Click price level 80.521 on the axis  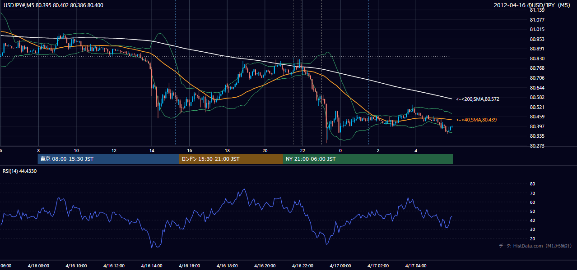click(536, 107)
